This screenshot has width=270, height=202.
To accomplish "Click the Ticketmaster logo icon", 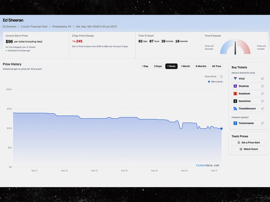I will [x=235, y=123].
